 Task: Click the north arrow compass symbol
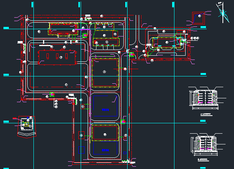(222, 12)
